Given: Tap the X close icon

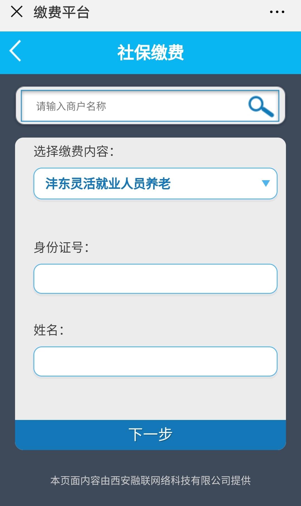Looking at the screenshot, I should pos(17,12).
